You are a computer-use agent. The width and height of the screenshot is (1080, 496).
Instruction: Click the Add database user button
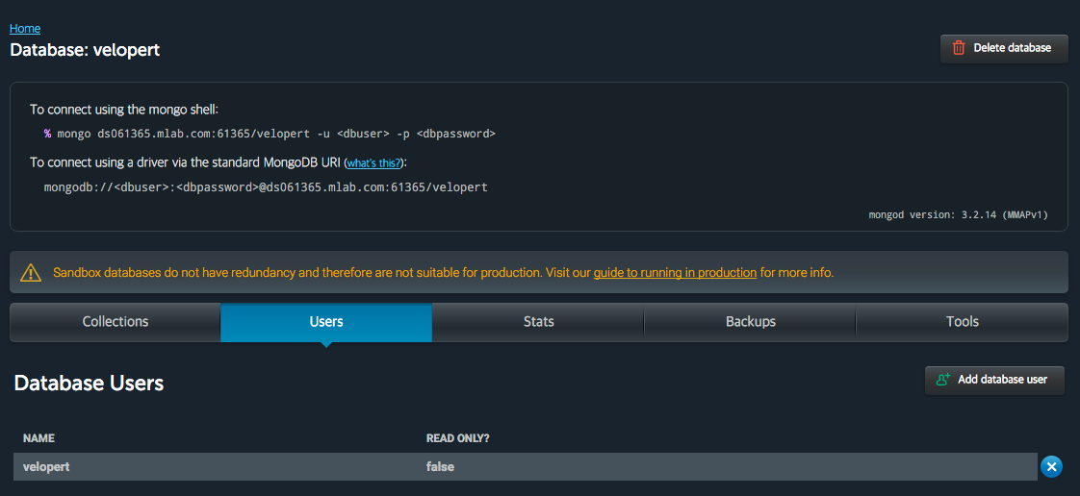[x=994, y=380]
